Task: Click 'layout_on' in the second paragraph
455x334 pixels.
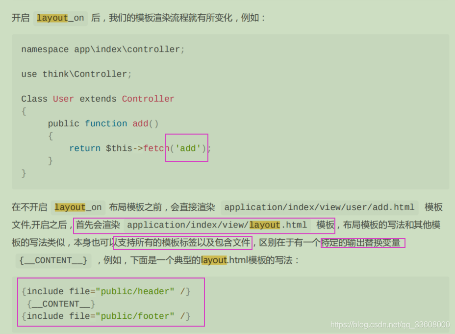Action: pos(78,207)
